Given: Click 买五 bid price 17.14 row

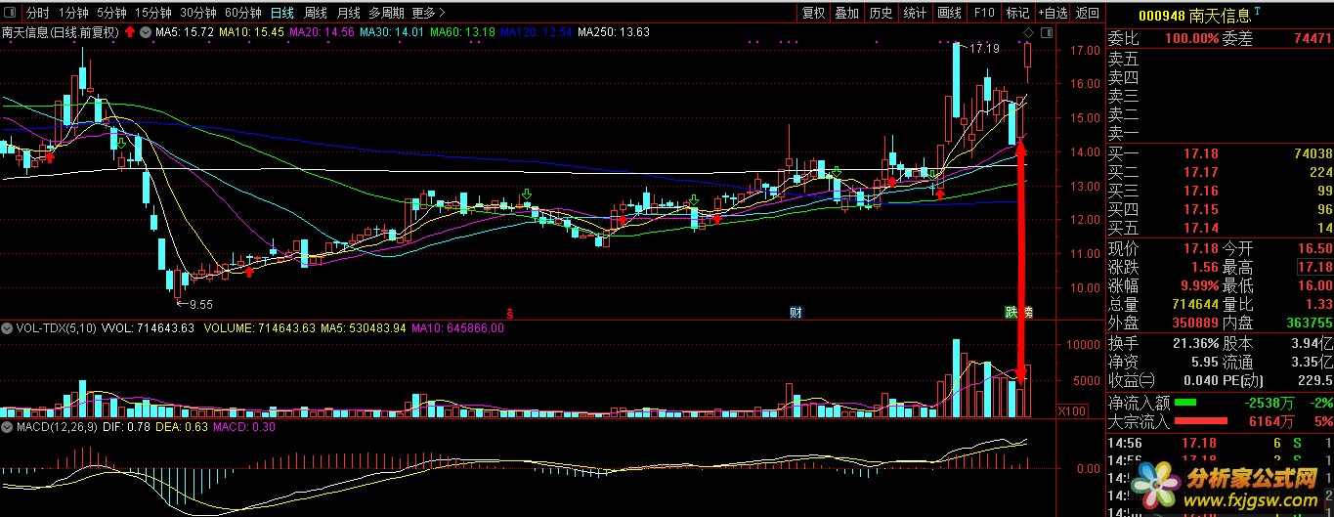Looking at the screenshot, I should (x=1220, y=228).
